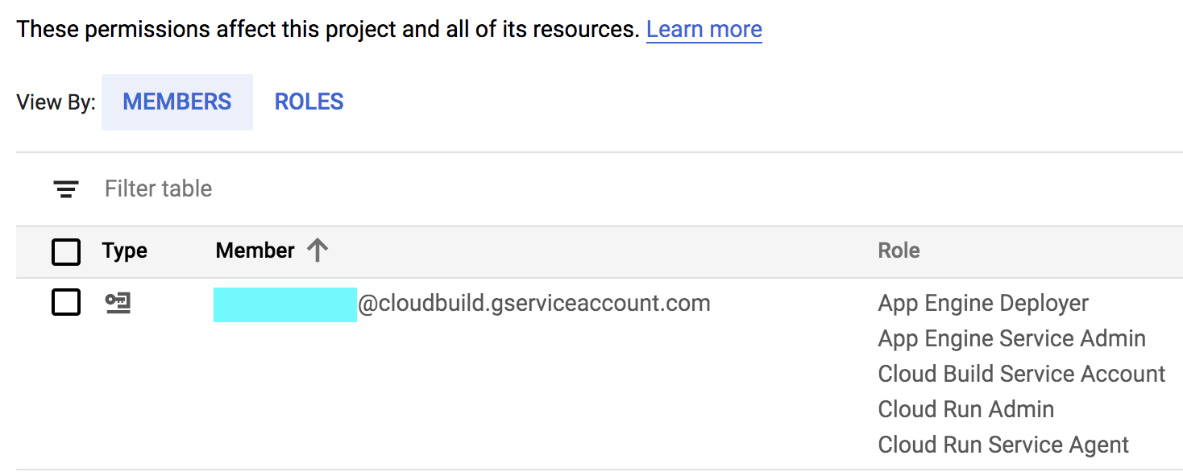Screen dimensions: 1183x472
Task: Click the Type column header
Action: [x=125, y=251]
